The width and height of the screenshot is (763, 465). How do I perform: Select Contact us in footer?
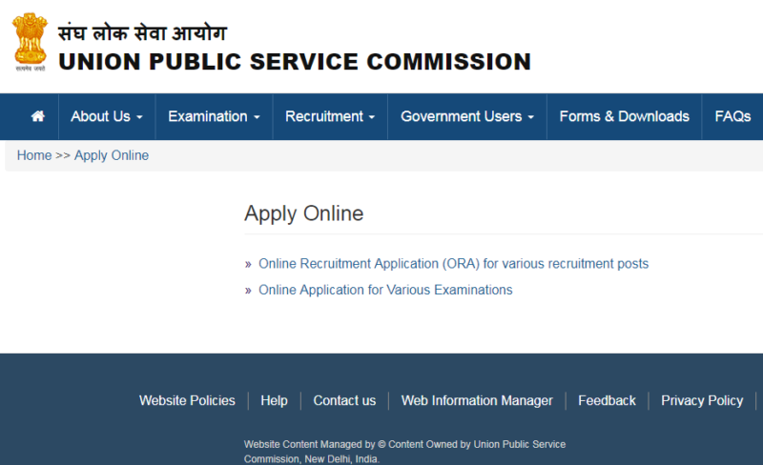point(344,400)
